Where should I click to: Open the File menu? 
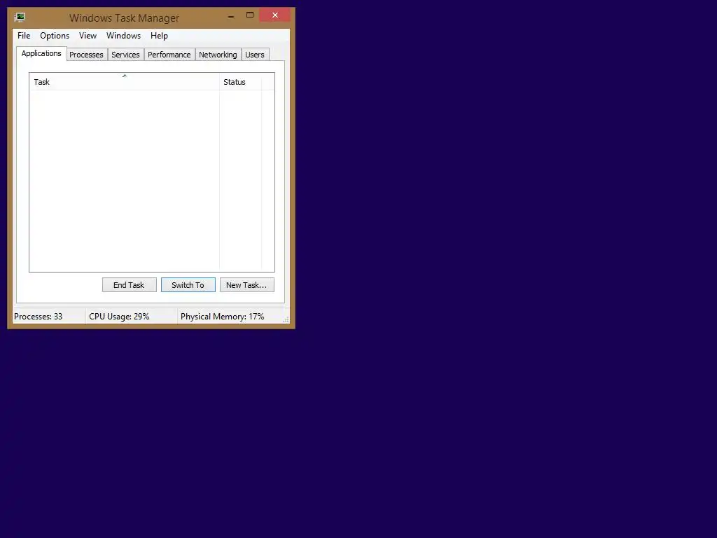point(24,36)
